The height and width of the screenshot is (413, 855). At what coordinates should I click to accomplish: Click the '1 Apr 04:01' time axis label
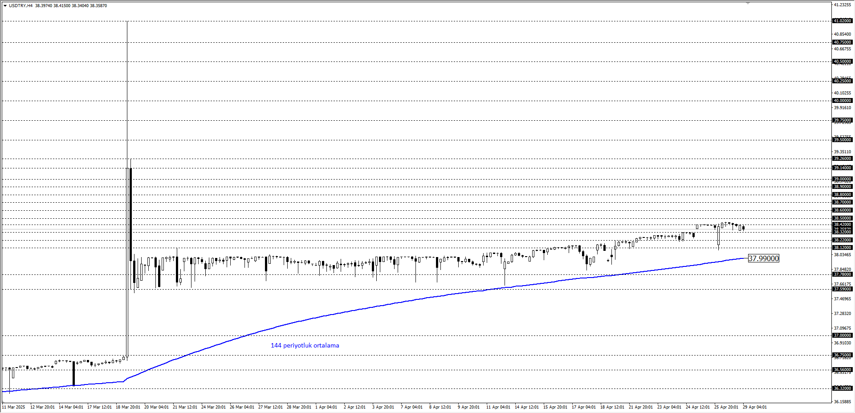click(326, 407)
